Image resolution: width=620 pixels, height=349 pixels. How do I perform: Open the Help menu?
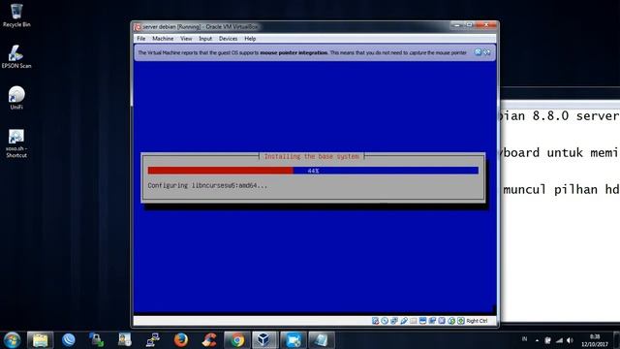tap(250, 39)
